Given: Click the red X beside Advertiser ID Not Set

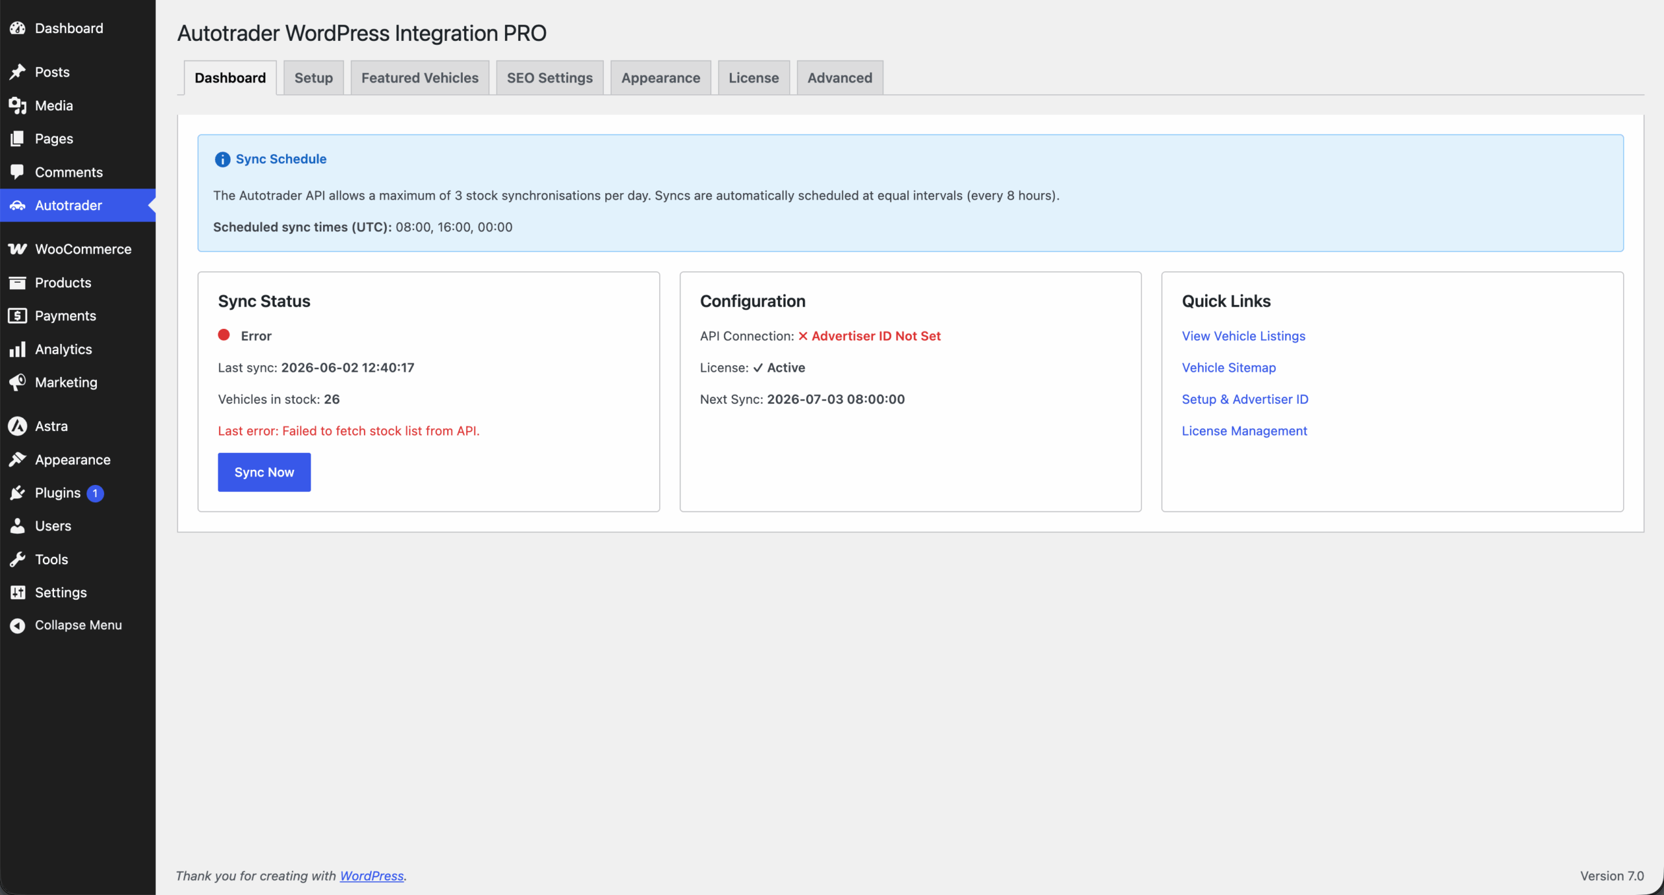Looking at the screenshot, I should pos(803,336).
